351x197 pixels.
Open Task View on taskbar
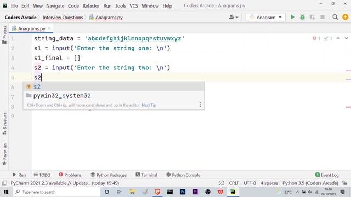(119, 192)
